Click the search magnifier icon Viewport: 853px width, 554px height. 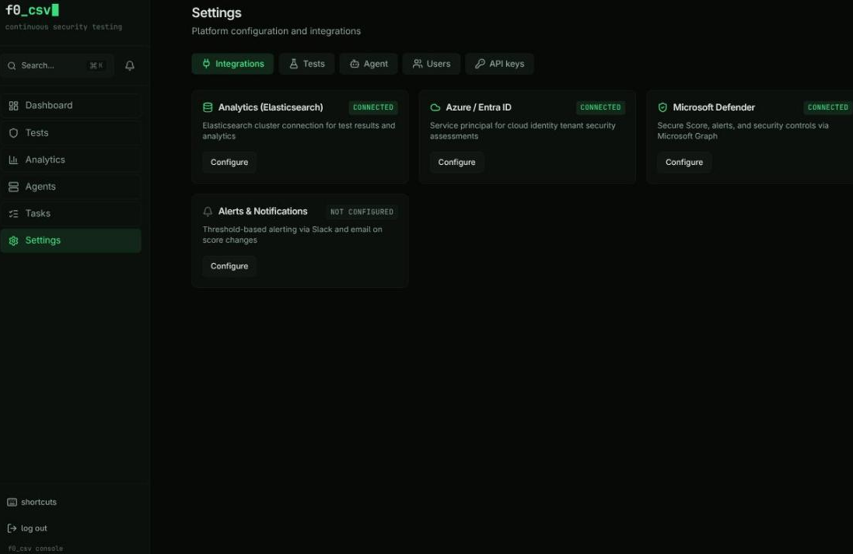click(x=12, y=66)
